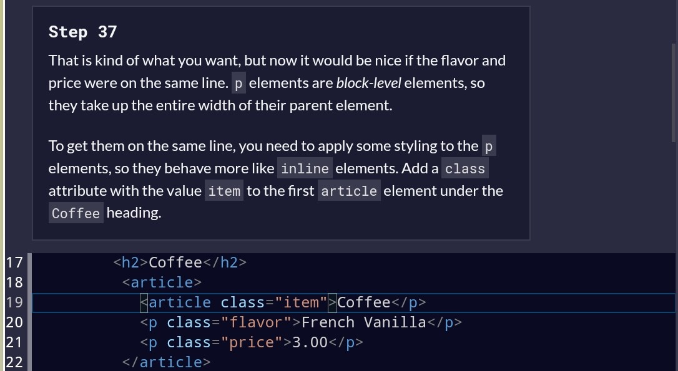Click the closing article tag on line 22
Image resolution: width=678 pixels, height=371 pixels.
(165, 362)
